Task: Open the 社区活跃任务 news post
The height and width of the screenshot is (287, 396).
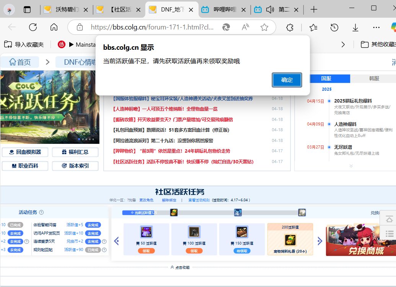Action: [183, 162]
